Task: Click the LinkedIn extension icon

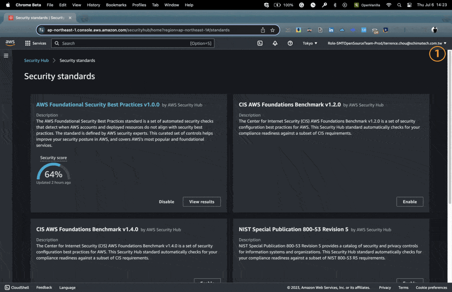Action: tap(331, 30)
